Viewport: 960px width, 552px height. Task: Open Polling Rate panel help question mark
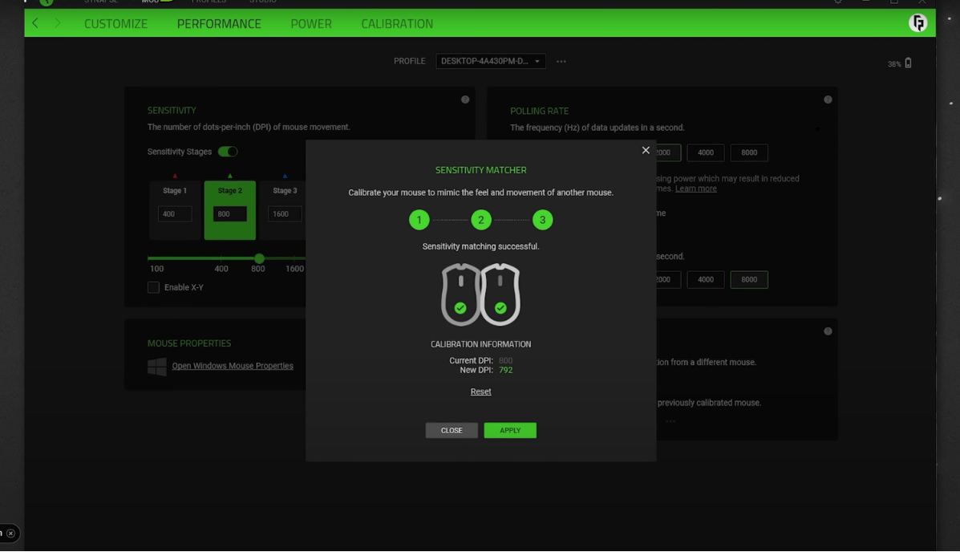click(827, 99)
